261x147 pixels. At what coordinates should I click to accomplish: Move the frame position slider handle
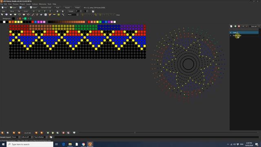click(x=135, y=133)
